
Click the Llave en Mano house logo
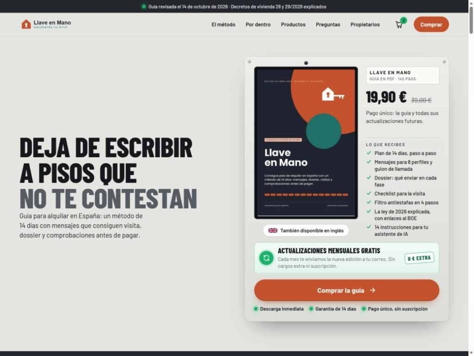click(26, 24)
